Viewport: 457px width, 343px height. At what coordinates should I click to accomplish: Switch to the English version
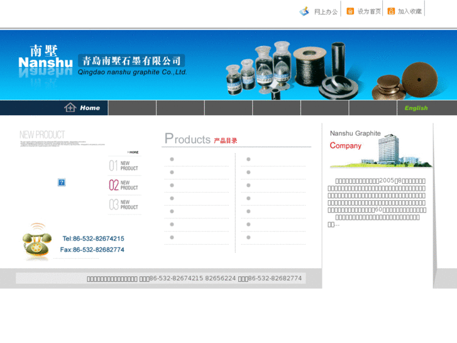pos(416,108)
